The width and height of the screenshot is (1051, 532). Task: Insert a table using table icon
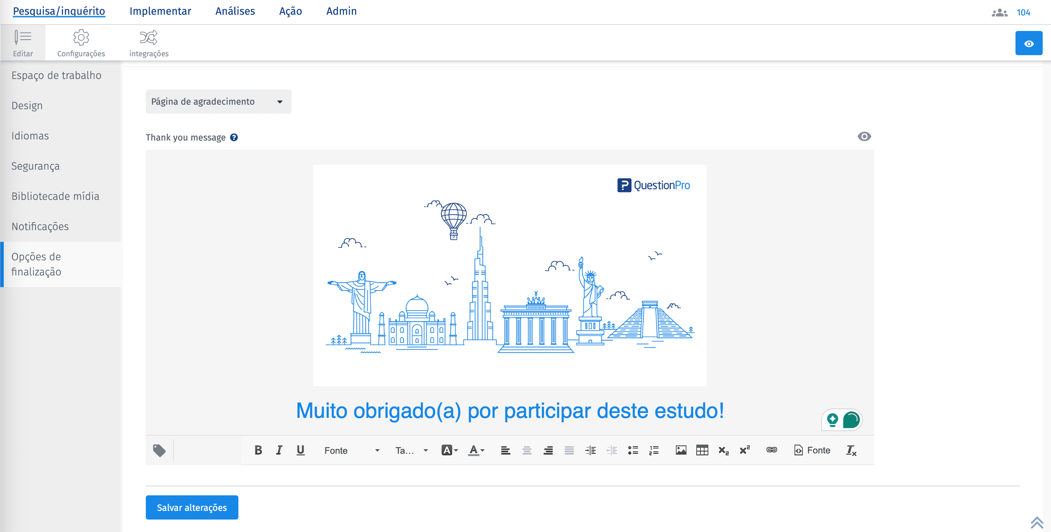702,450
